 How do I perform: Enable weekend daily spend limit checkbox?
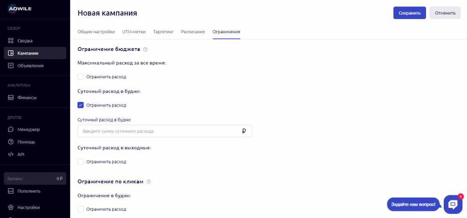coord(81,162)
